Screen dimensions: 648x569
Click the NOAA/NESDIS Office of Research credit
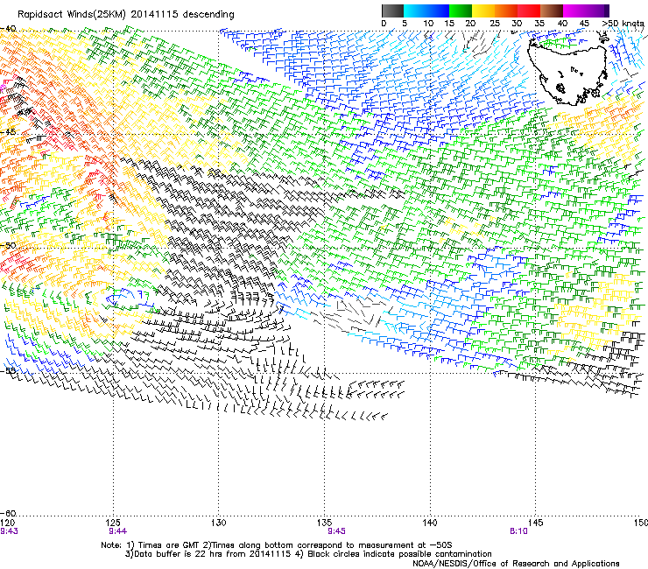click(516, 563)
